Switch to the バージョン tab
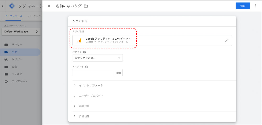 34,16
